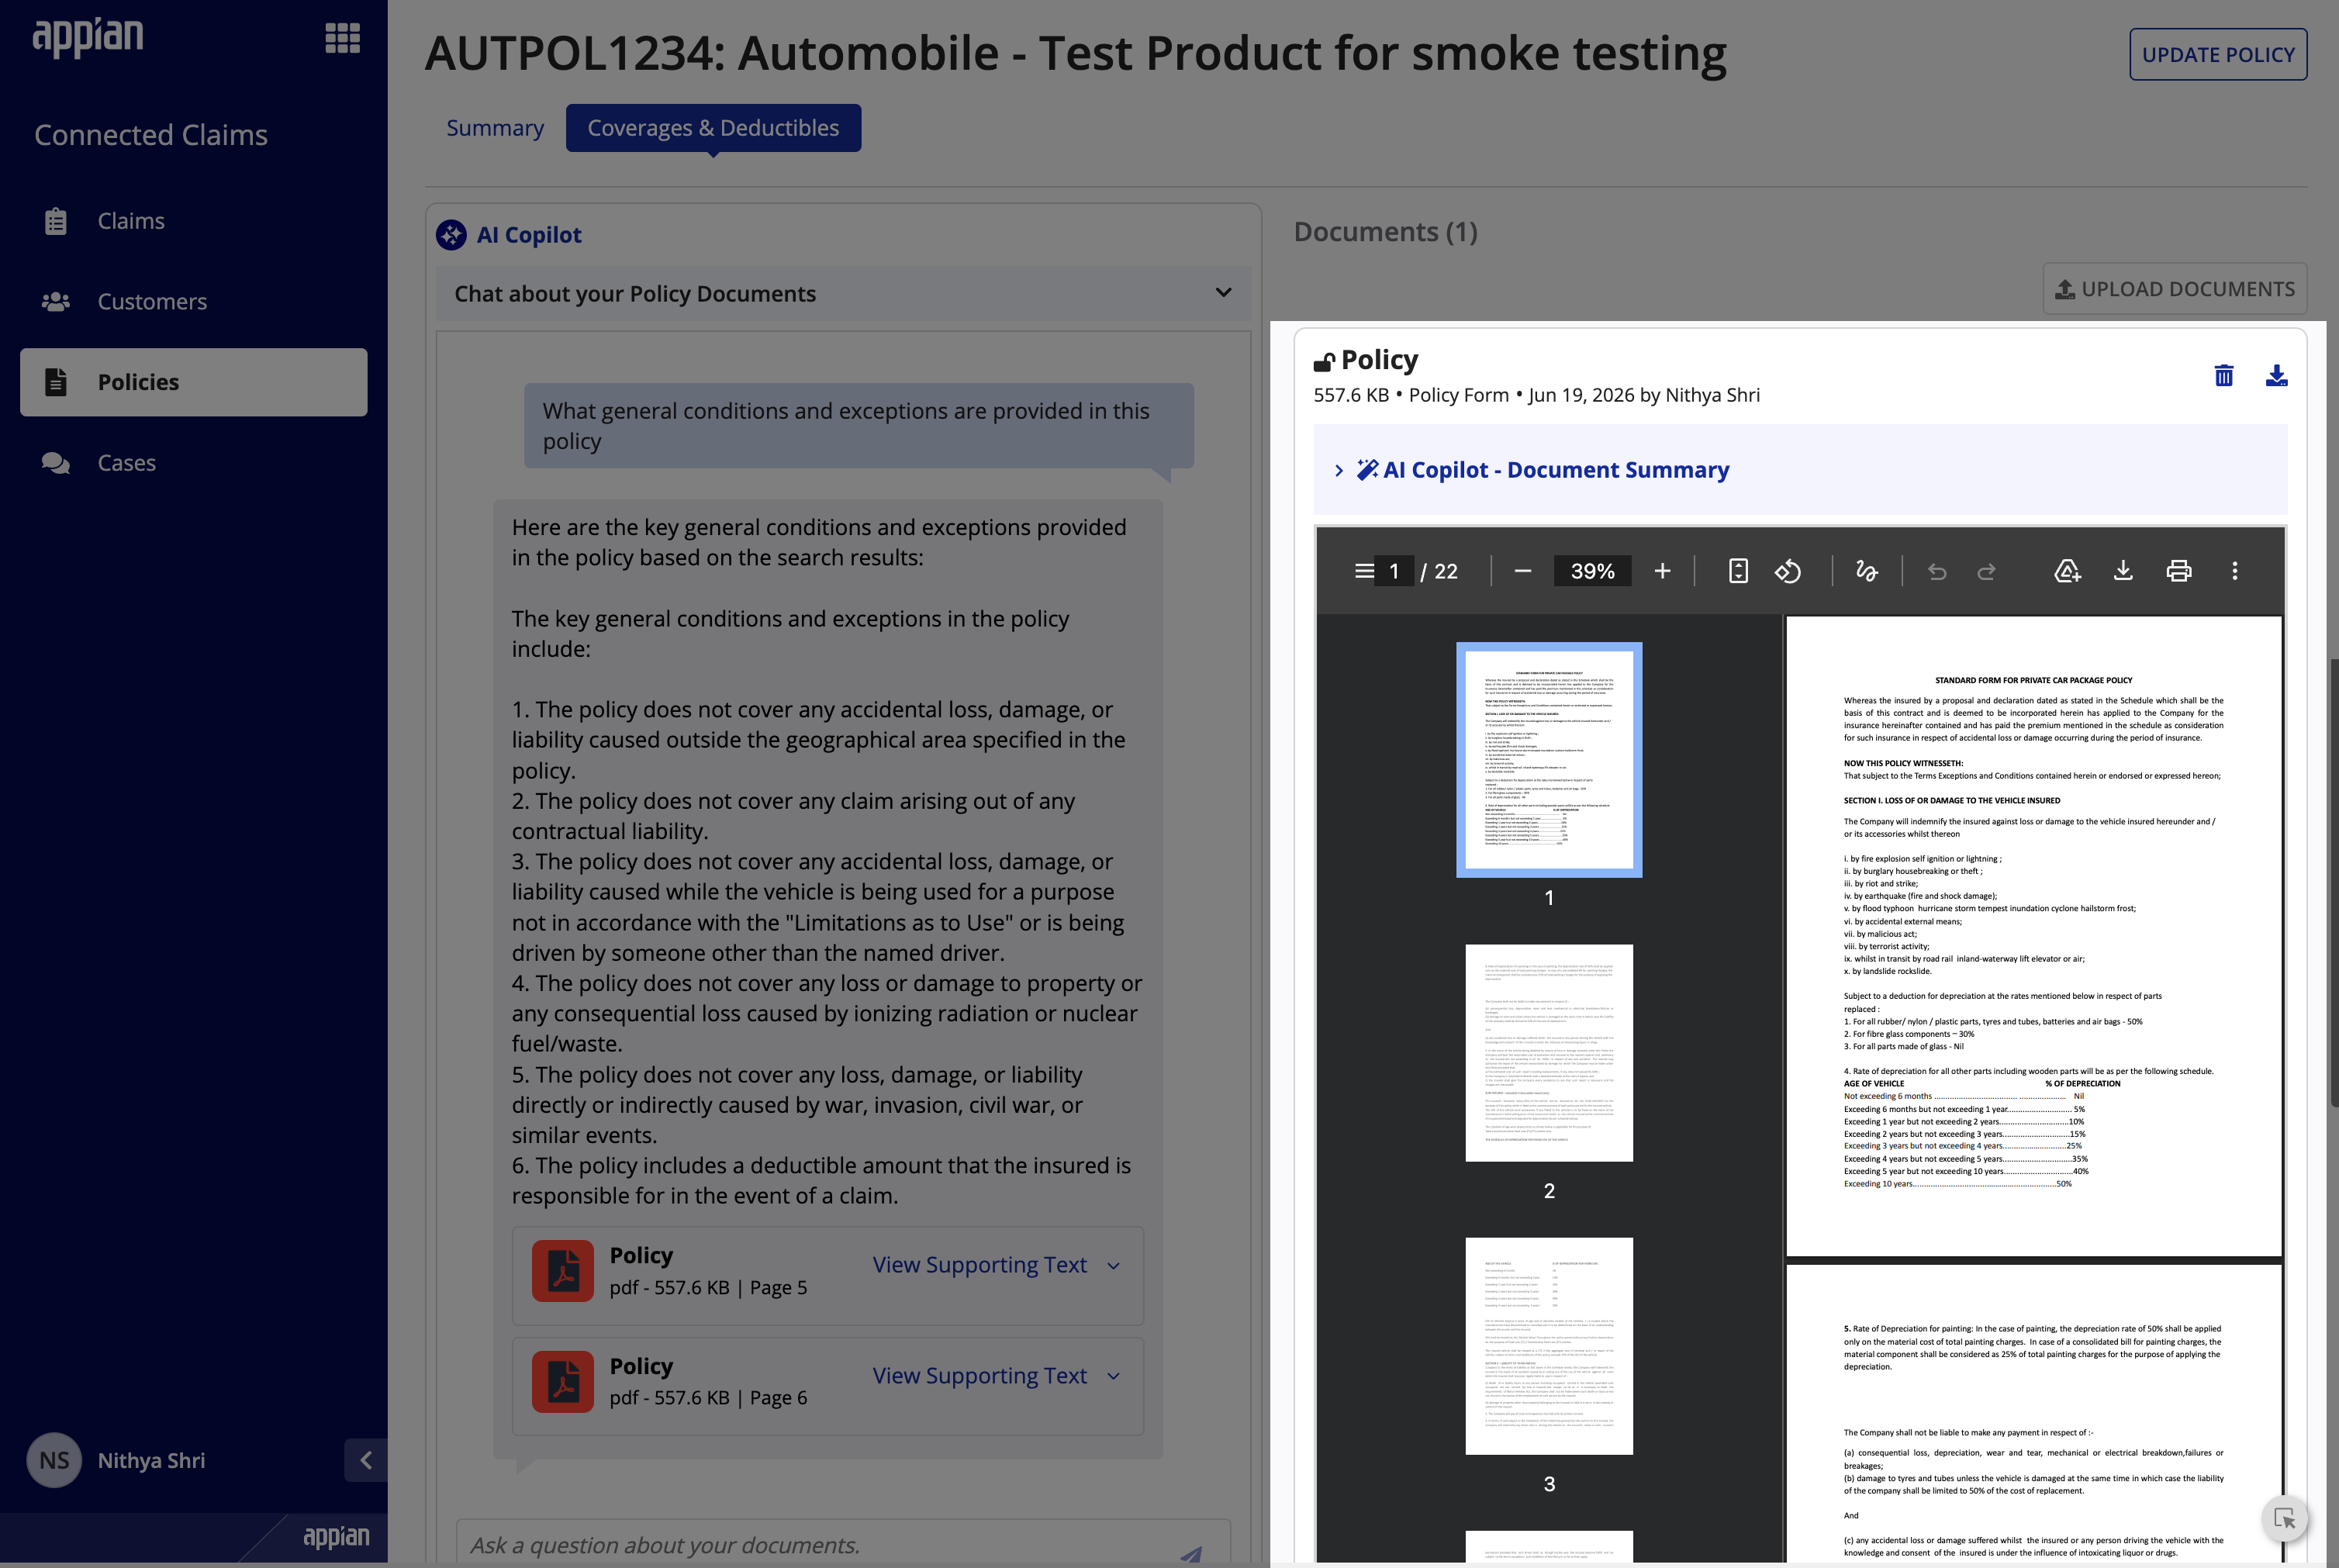Select page 3 thumbnail in PDF viewer
Screen dimensions: 2339x1568
pyautogui.click(x=1549, y=1345)
